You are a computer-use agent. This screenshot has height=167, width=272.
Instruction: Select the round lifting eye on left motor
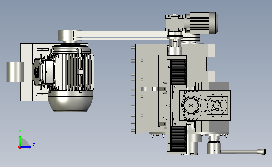pos(81,72)
